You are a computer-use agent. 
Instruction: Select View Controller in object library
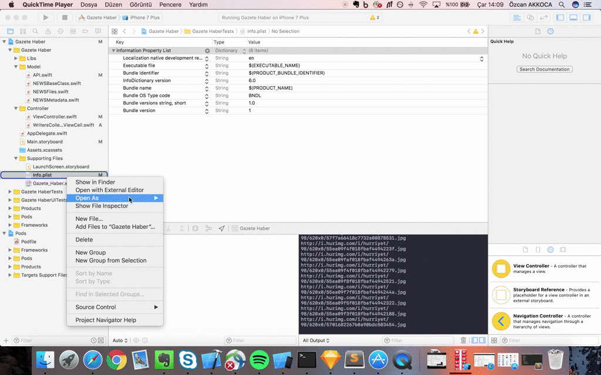(544, 268)
